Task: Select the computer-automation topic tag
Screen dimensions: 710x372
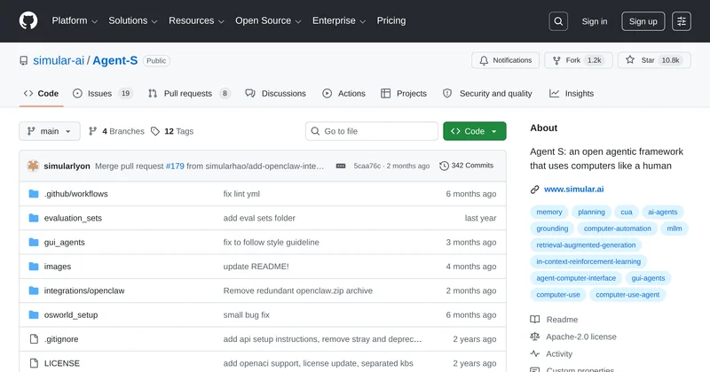Action: tap(617, 229)
